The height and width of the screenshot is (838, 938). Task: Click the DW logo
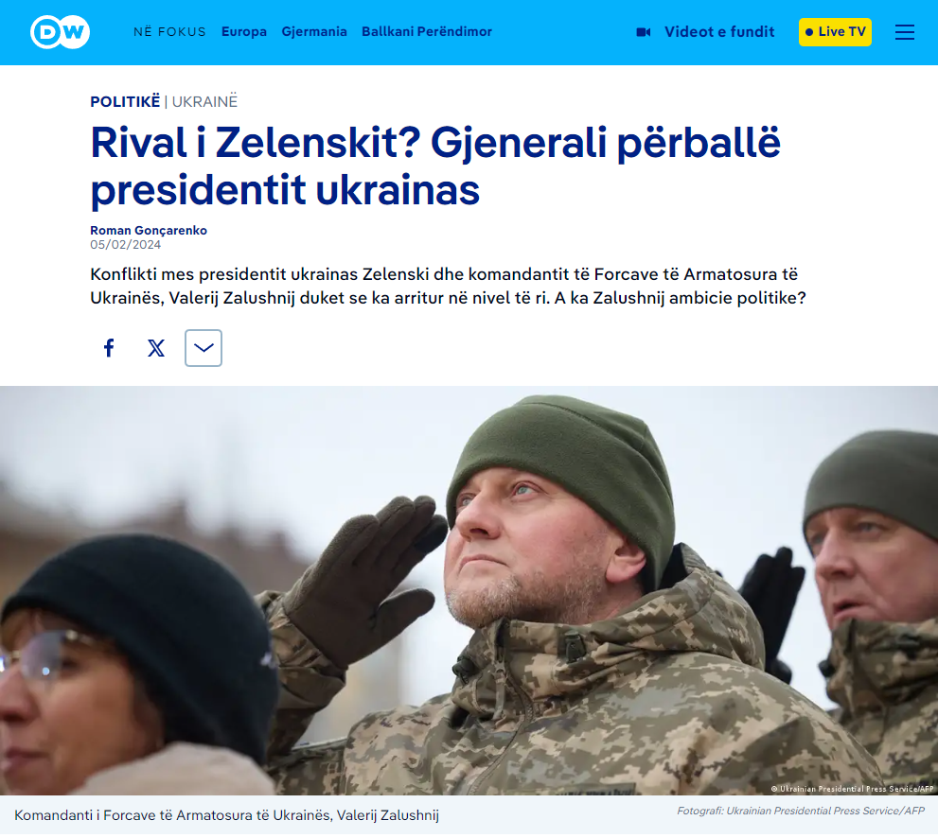pyautogui.click(x=60, y=31)
